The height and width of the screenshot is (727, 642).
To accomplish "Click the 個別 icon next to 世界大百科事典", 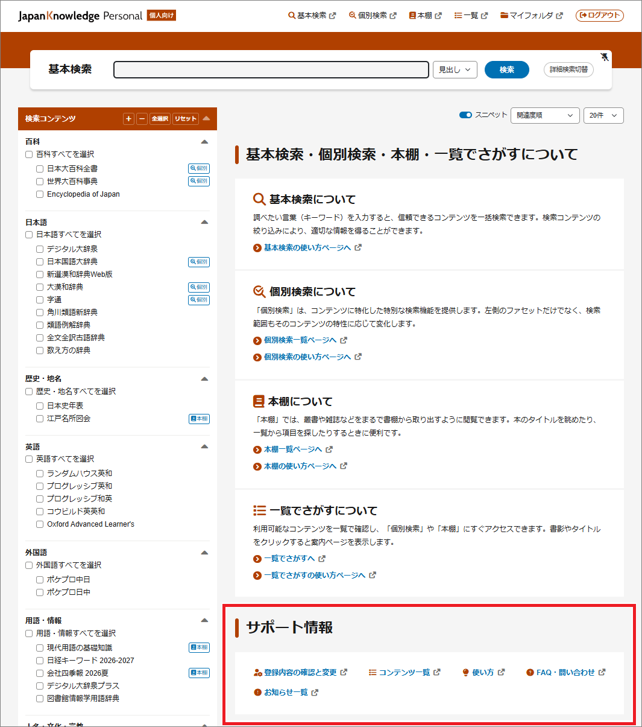I will point(199,181).
